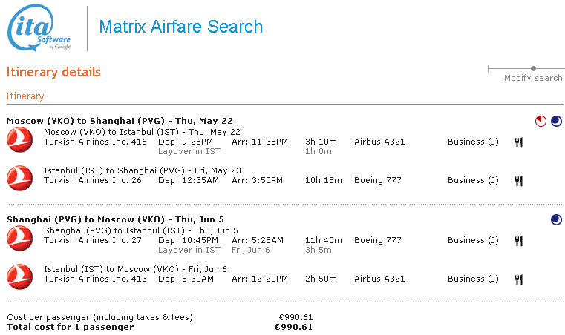Click the meal icon for flight 416
The image size is (565, 335).
pyautogui.click(x=519, y=142)
